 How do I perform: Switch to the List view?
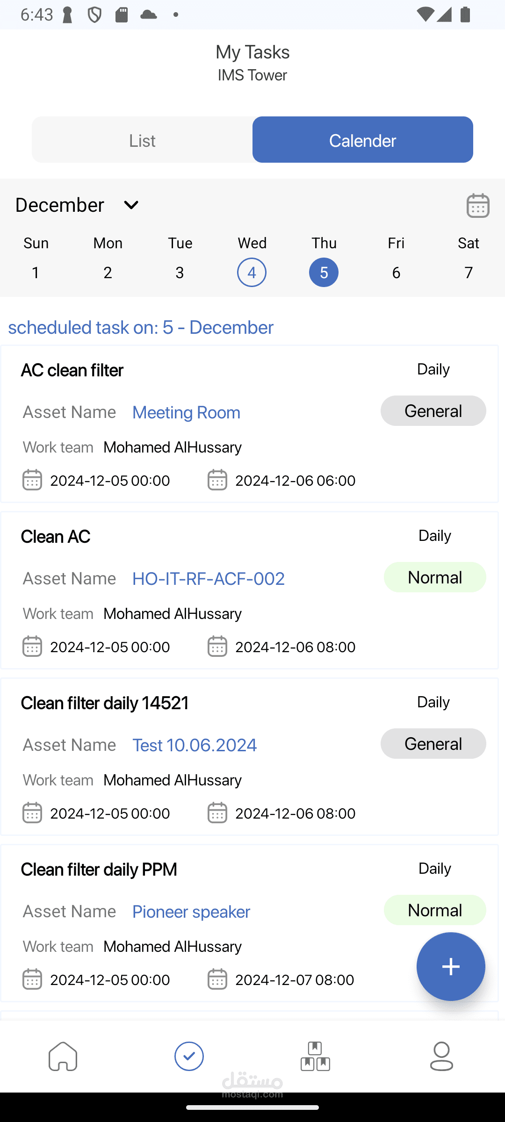click(142, 140)
